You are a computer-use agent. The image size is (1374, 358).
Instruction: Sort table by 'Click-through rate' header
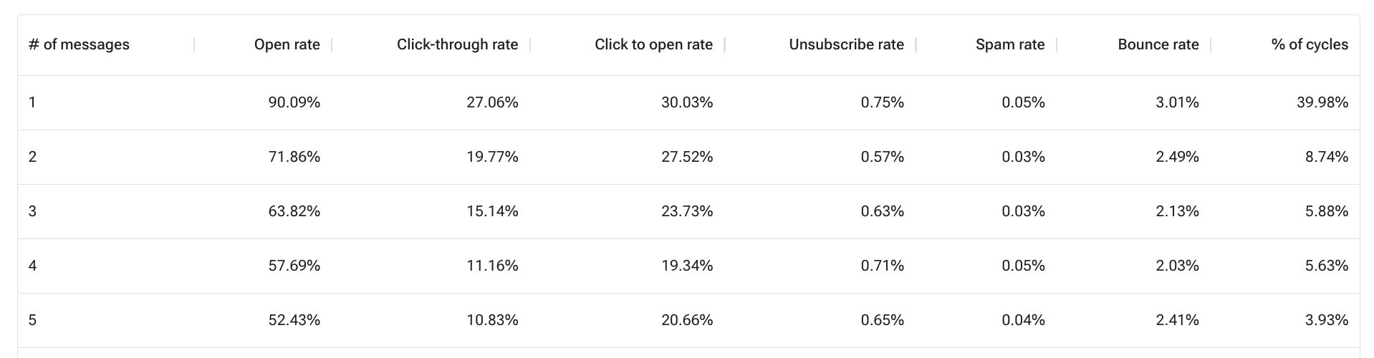click(457, 44)
